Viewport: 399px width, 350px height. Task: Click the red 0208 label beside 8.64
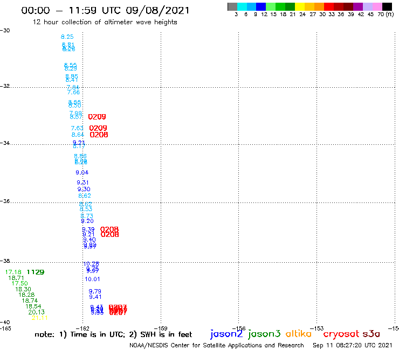99,135
